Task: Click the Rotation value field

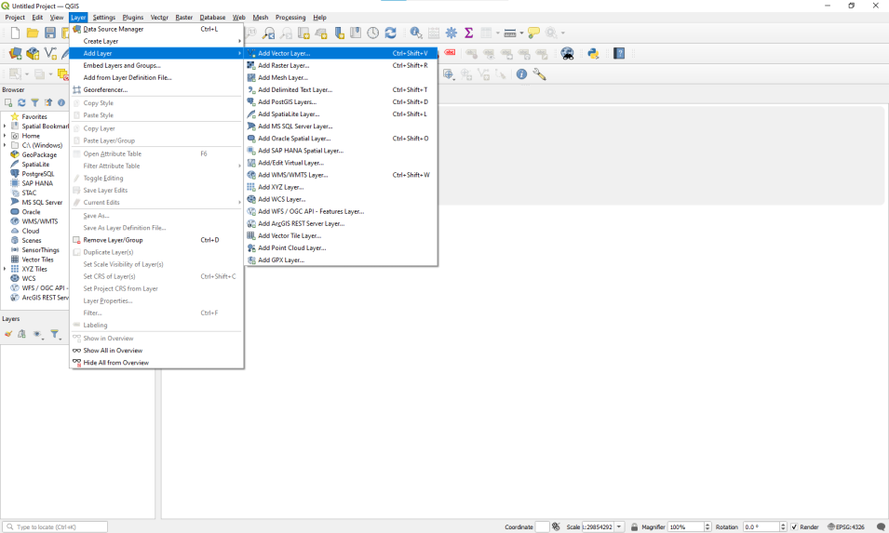Action: tap(761, 526)
